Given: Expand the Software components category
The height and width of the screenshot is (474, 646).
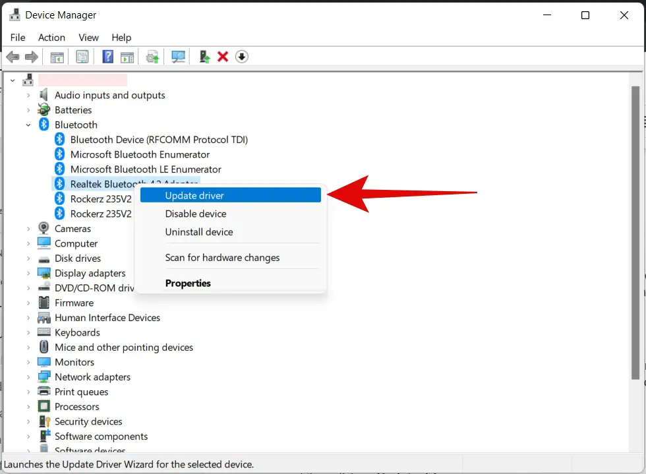Looking at the screenshot, I should (28, 436).
